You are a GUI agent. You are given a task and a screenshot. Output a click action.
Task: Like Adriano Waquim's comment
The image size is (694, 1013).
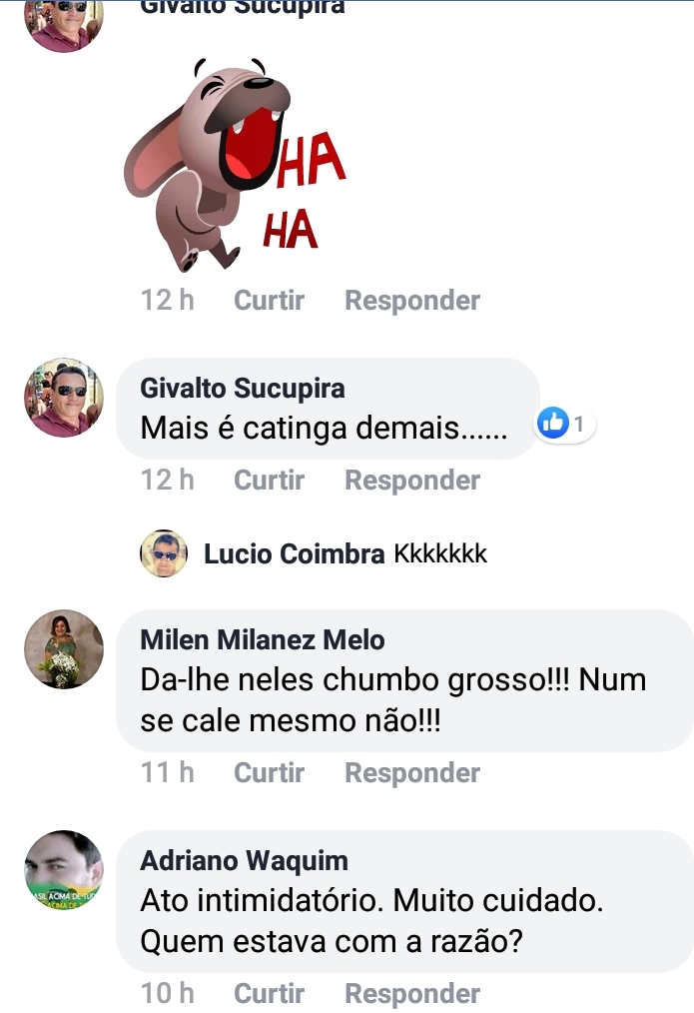[x=269, y=993]
